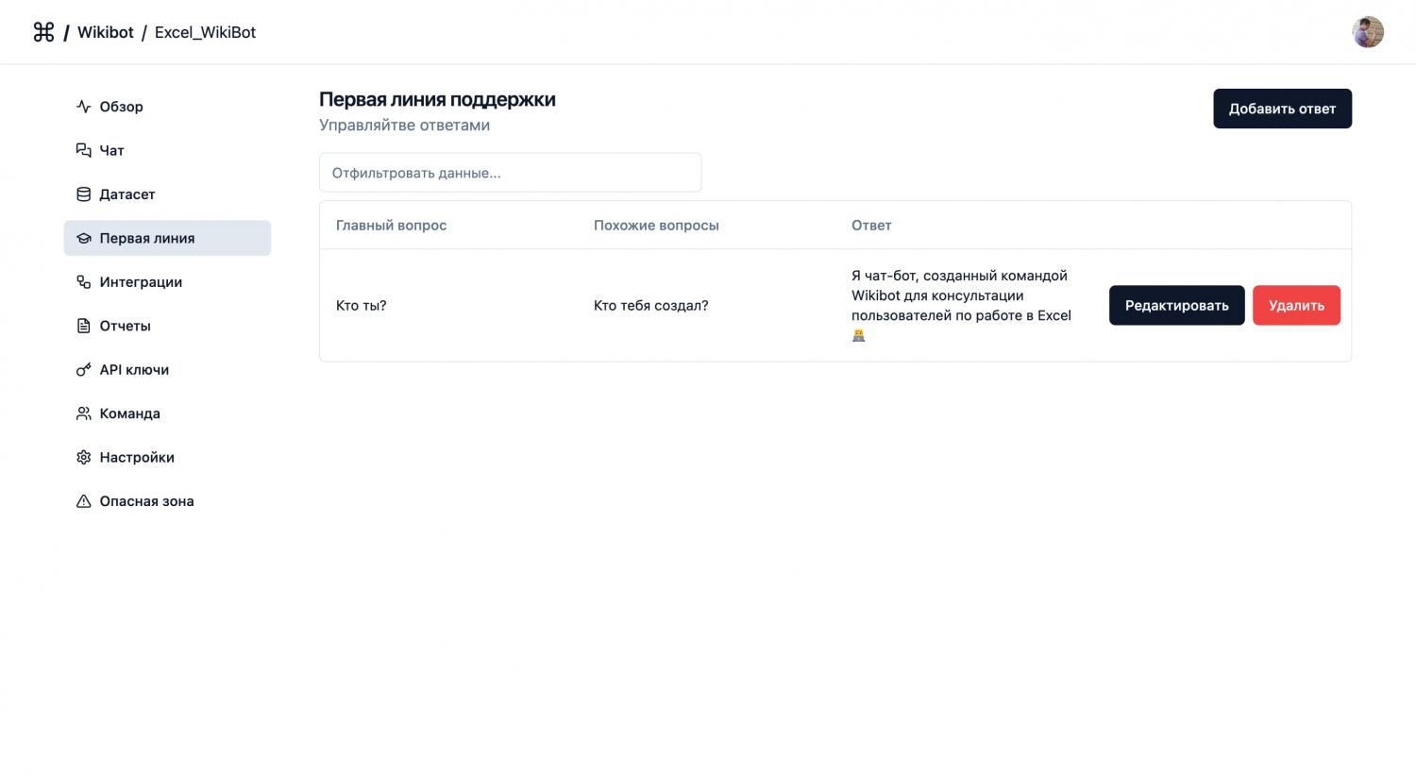Click the API ключи key icon
The image size is (1416, 776).
(83, 370)
